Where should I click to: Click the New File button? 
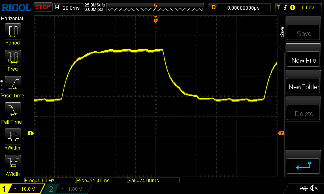point(303,59)
